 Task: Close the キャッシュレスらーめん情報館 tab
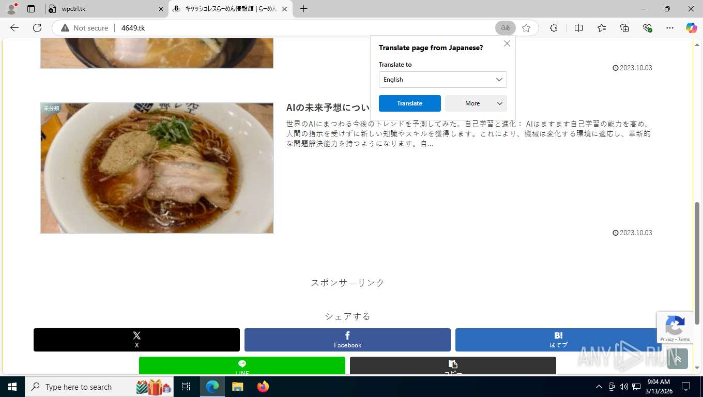coord(284,9)
